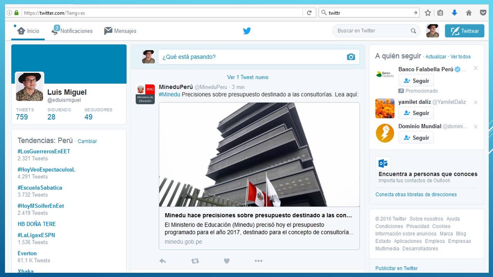The width and height of the screenshot is (493, 277).
Task: Click the MineduPerú avatar in the tweet
Action: pos(145,94)
